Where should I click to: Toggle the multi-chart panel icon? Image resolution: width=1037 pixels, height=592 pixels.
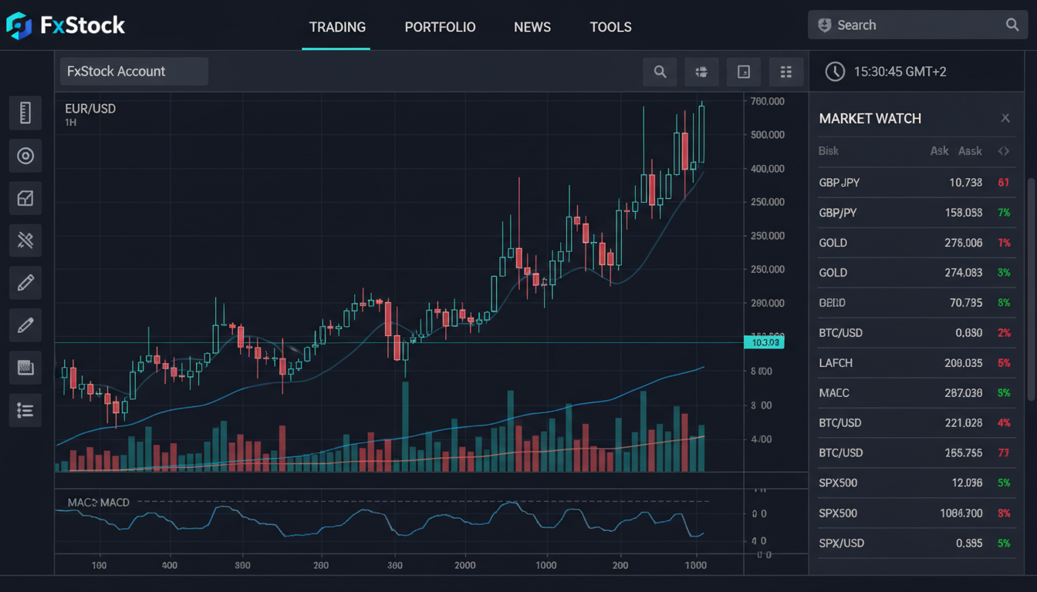(x=701, y=71)
